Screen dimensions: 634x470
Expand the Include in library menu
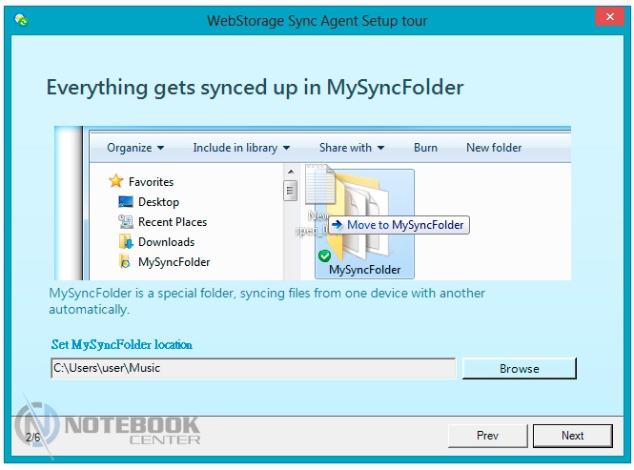tap(241, 148)
